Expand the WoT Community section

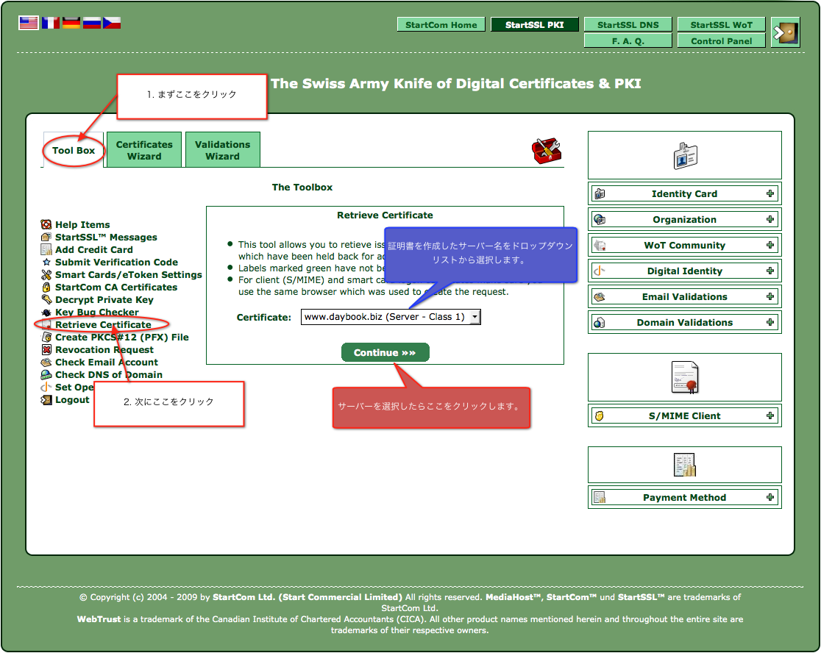click(770, 245)
